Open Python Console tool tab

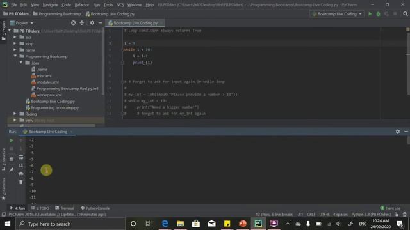pos(95,208)
